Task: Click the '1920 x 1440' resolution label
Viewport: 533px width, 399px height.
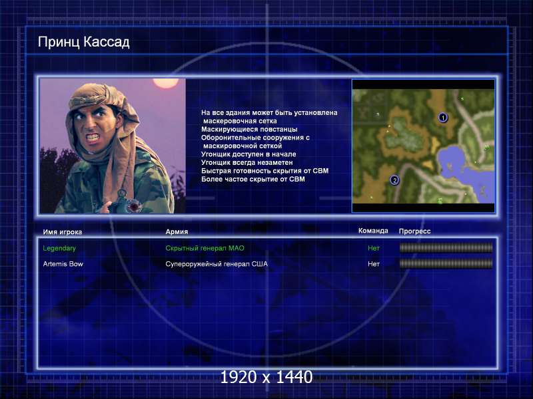Action: point(266,377)
